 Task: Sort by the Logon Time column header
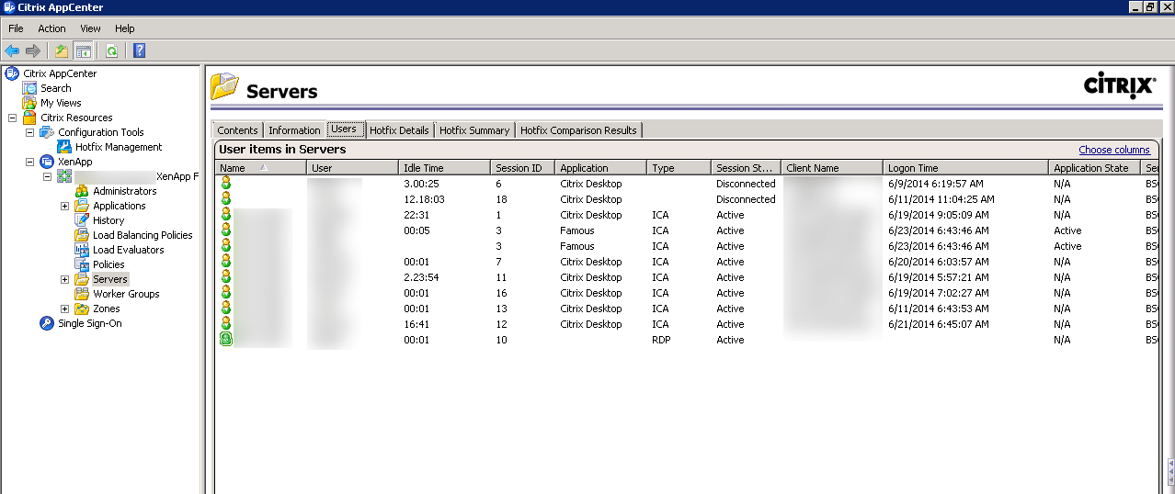click(x=965, y=168)
